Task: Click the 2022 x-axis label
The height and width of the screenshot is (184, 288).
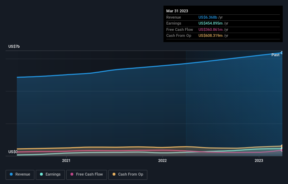Action: pyautogui.click(x=162, y=160)
